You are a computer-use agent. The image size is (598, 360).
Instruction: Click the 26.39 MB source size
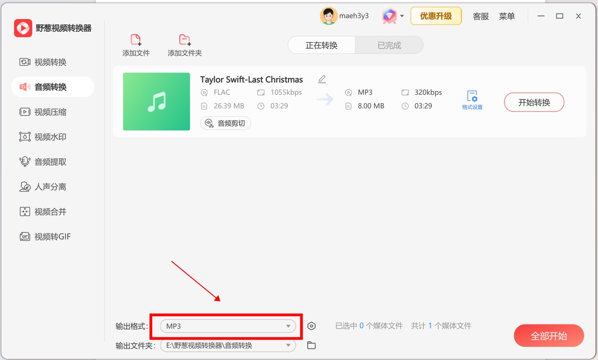point(229,106)
